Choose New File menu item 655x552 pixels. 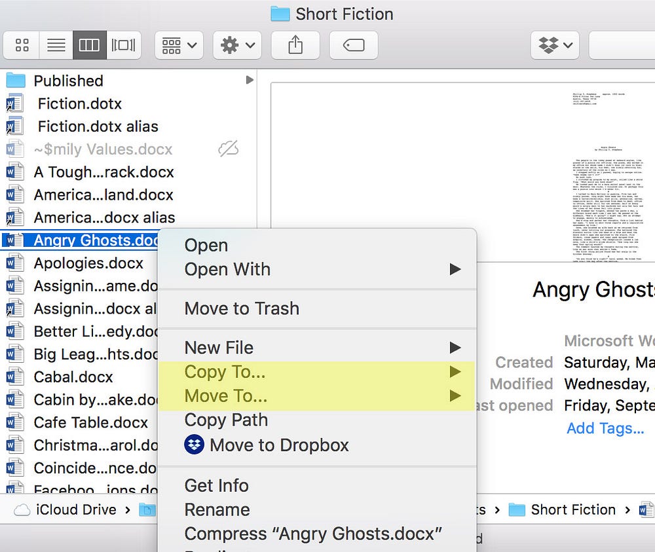tap(318, 348)
